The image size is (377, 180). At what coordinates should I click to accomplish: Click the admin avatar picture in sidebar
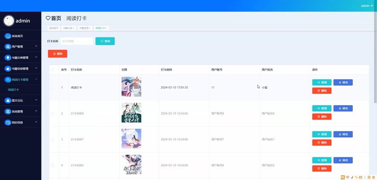(9, 21)
